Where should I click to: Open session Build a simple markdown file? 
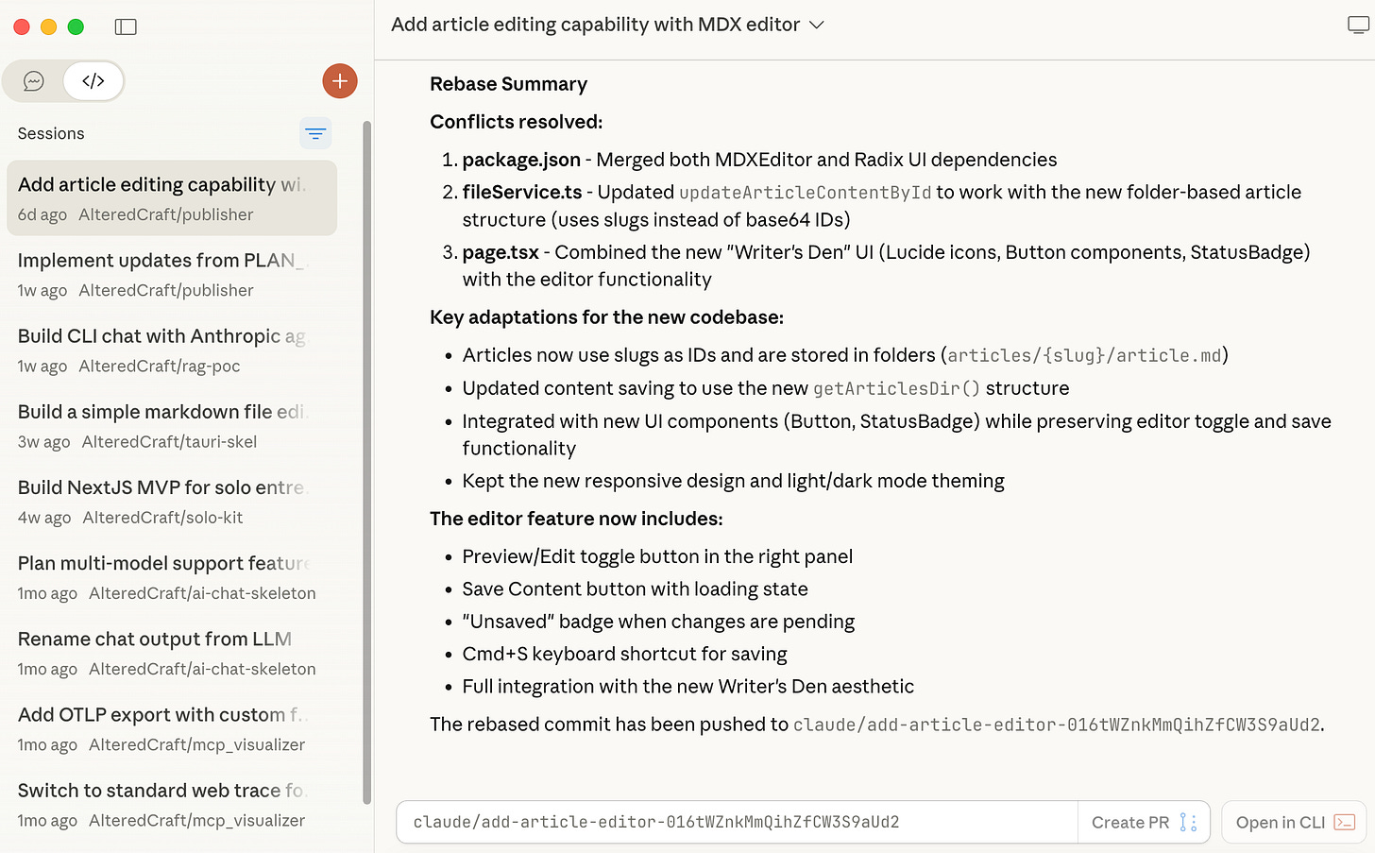coord(172,425)
